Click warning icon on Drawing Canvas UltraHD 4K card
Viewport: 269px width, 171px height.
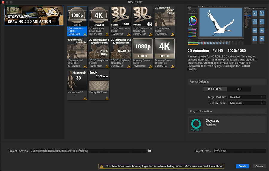[172, 67]
